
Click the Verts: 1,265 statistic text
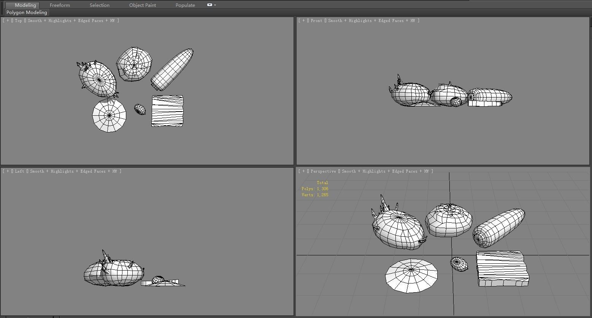[315, 195]
